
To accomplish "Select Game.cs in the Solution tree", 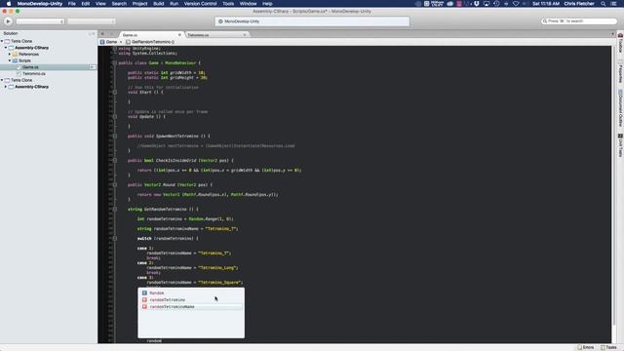I will pos(30,67).
